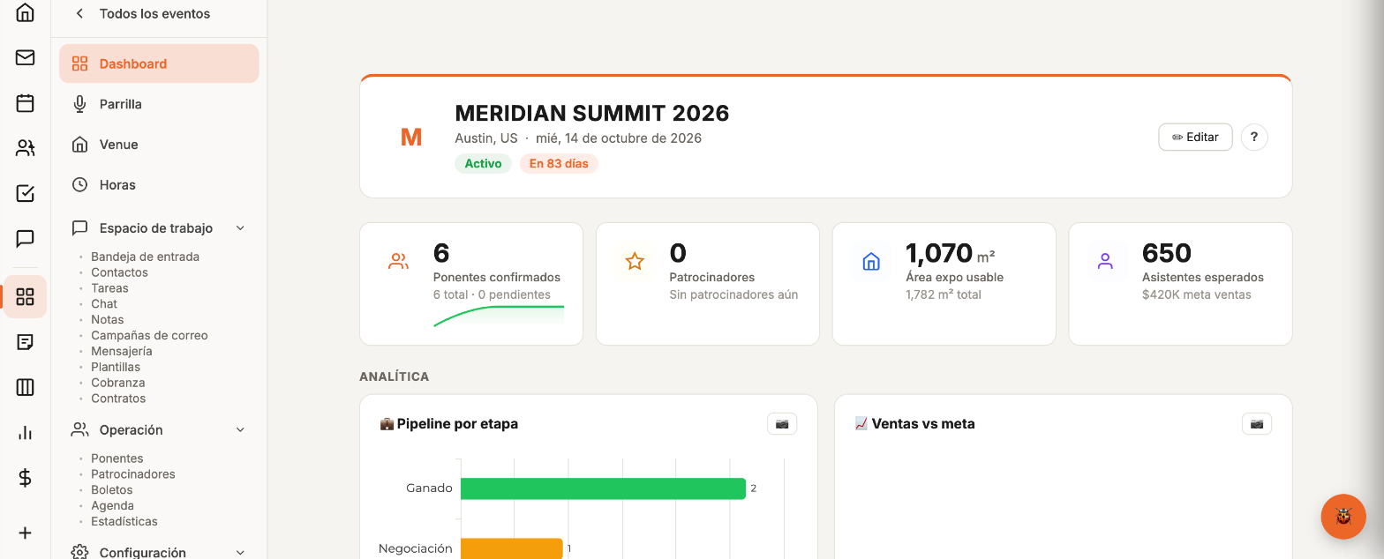Click the people icon beside Operación
The height and width of the screenshot is (559, 1384).
[79, 429]
